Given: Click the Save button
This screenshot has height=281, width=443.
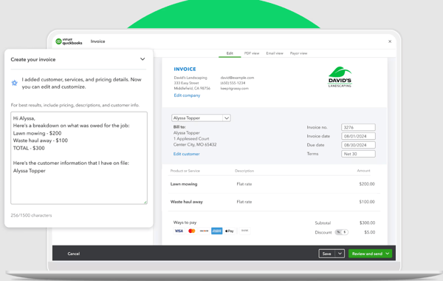Looking at the screenshot, I should 327,254.
